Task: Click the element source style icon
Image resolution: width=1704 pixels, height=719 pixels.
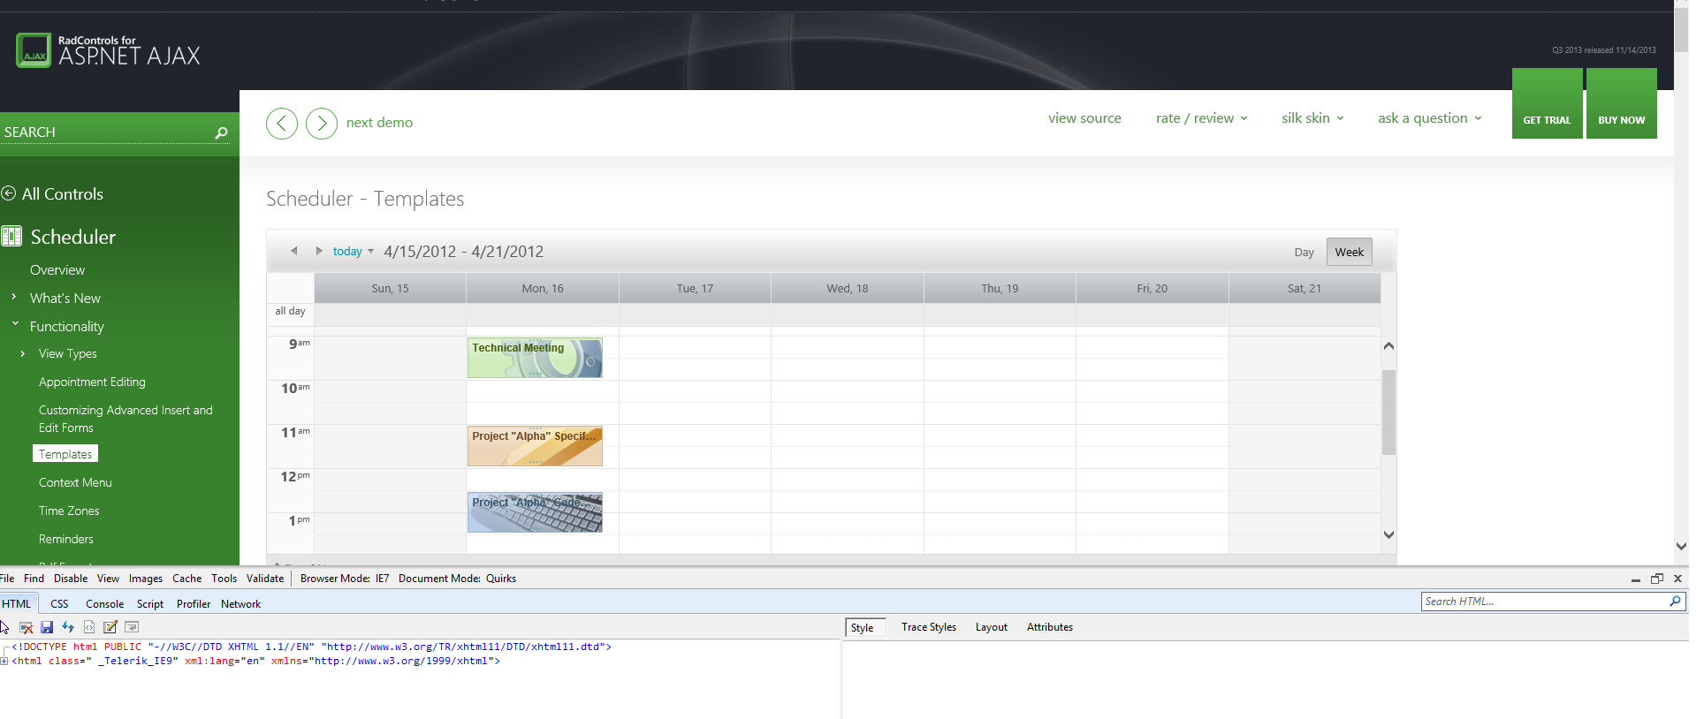Action: click(x=89, y=627)
